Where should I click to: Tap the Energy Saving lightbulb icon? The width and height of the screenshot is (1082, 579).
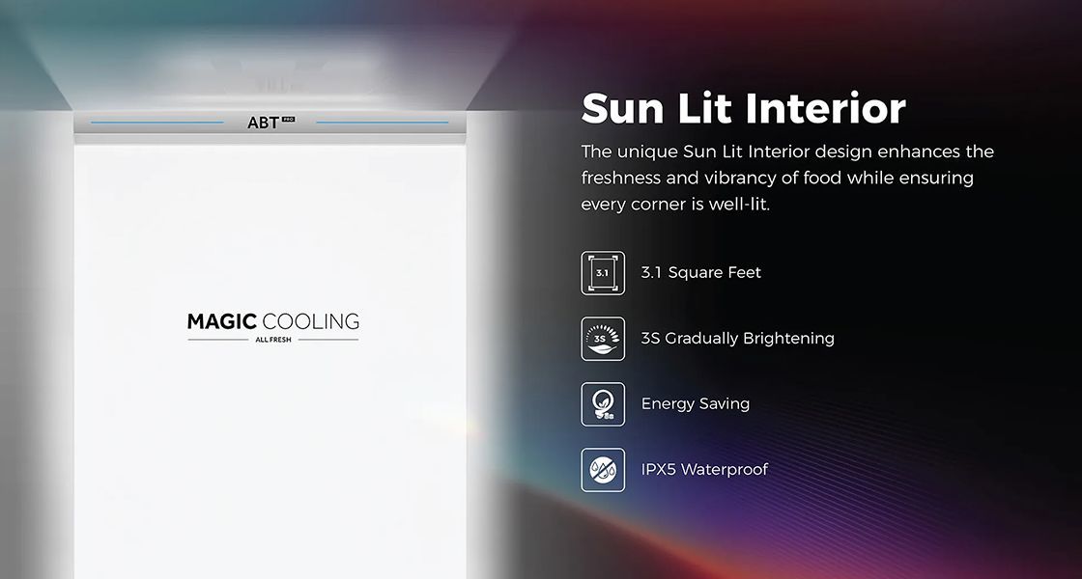click(x=603, y=404)
